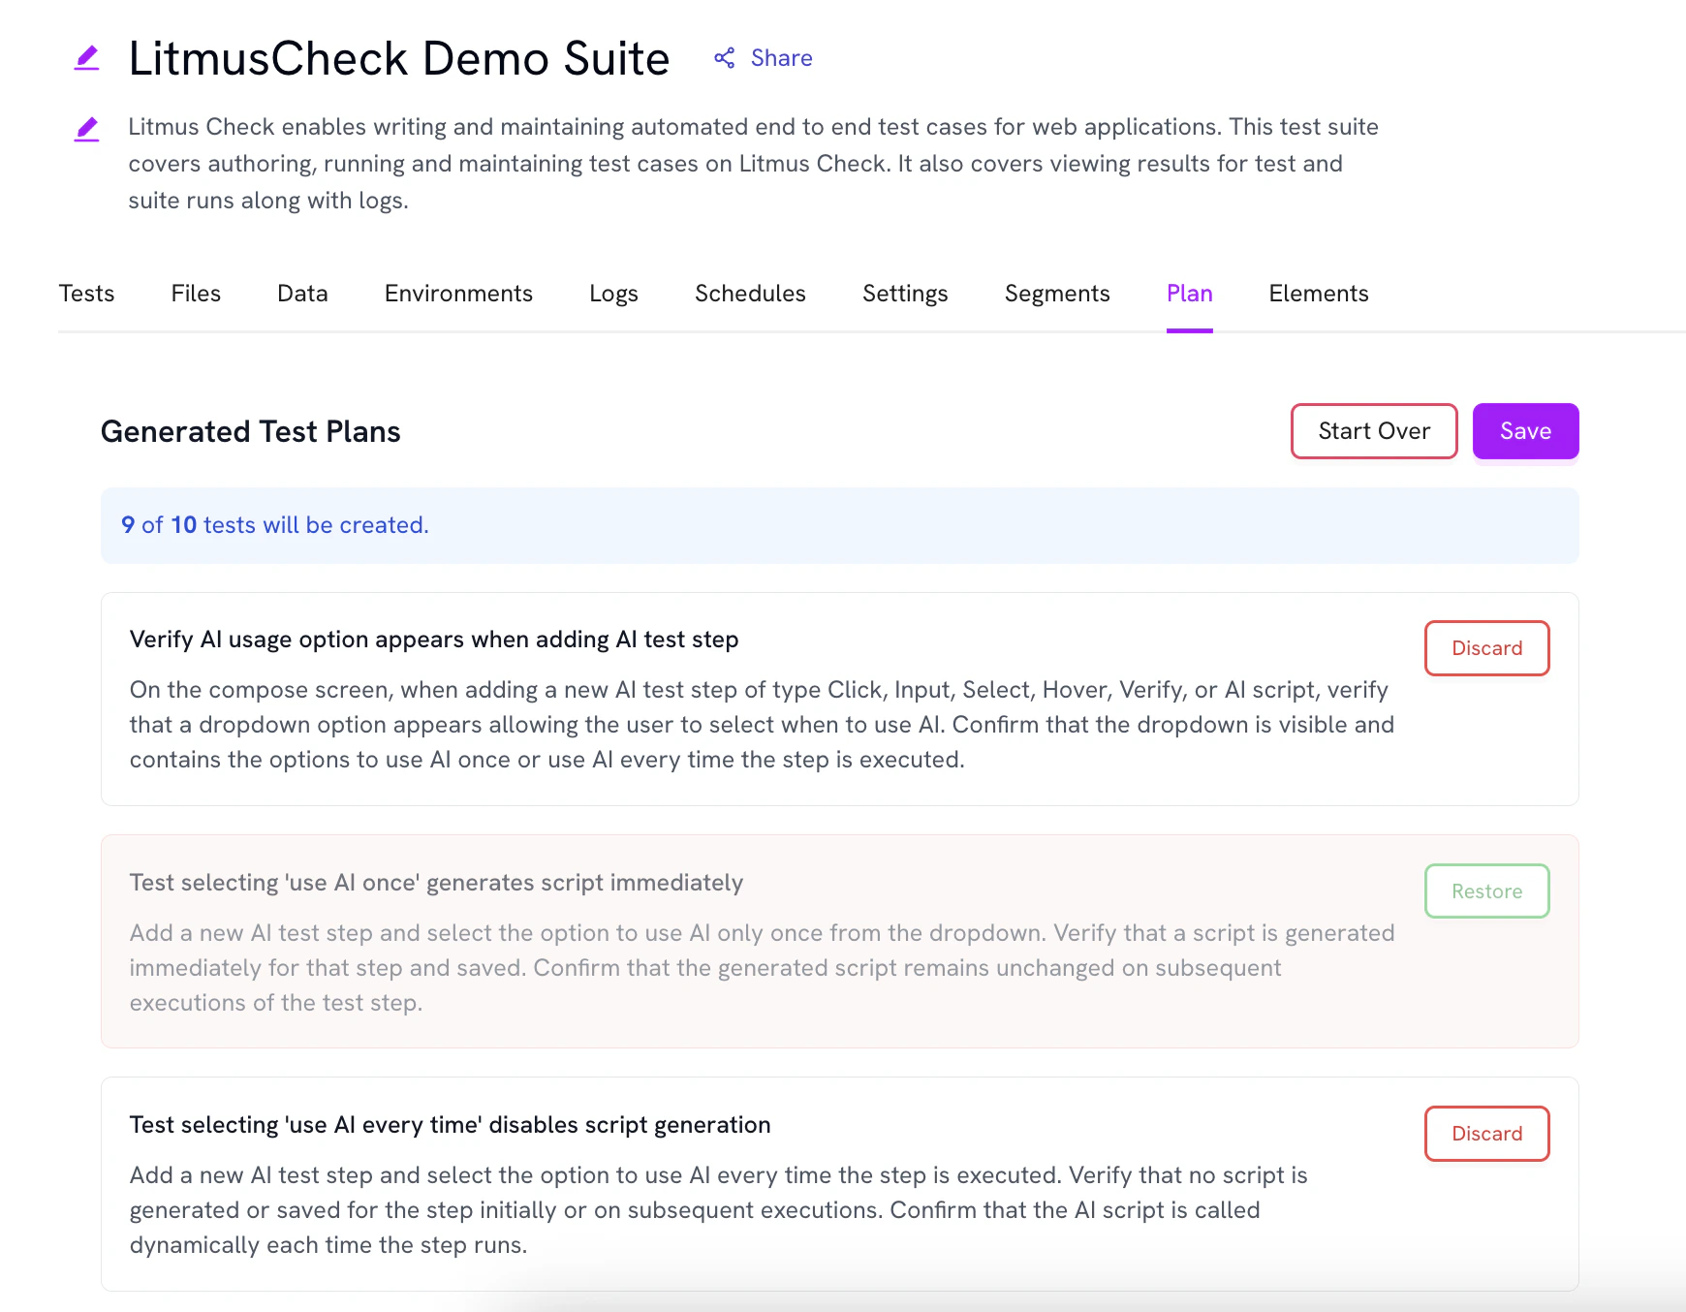Click the Generated Test Plans heading

[251, 431]
